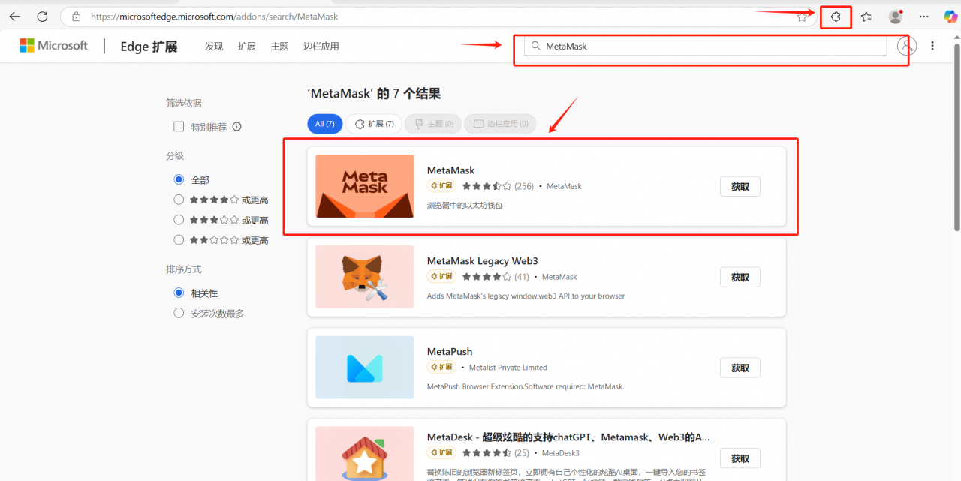
Task: Click the browser profile avatar
Action: tap(895, 16)
